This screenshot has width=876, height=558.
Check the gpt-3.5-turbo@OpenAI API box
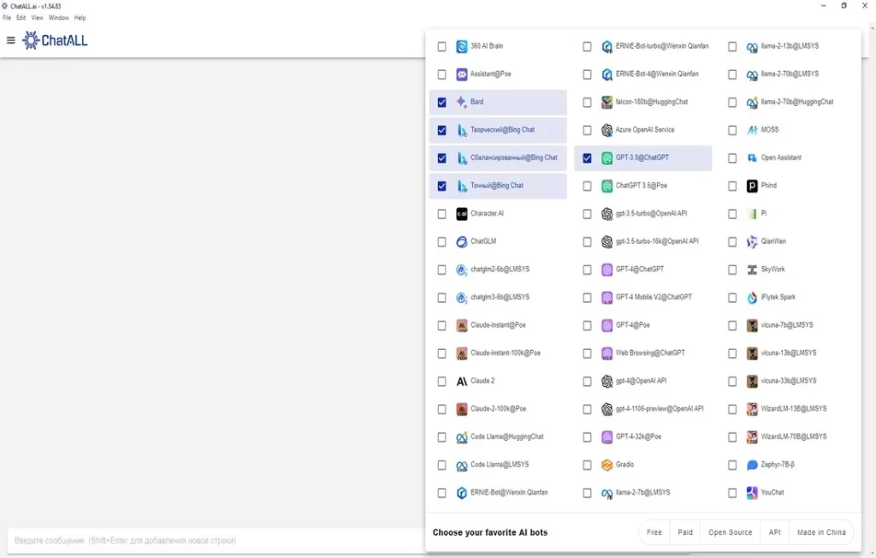tap(587, 214)
